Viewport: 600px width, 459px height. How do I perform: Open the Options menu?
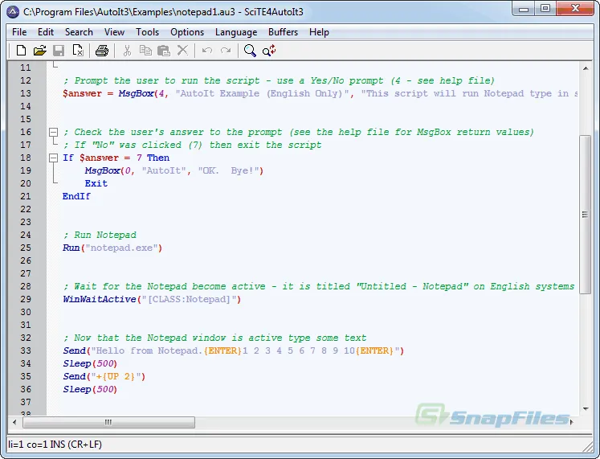click(187, 32)
